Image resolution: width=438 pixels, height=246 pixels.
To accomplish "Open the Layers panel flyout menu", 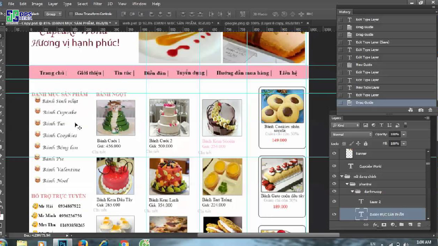I will 427,118.
